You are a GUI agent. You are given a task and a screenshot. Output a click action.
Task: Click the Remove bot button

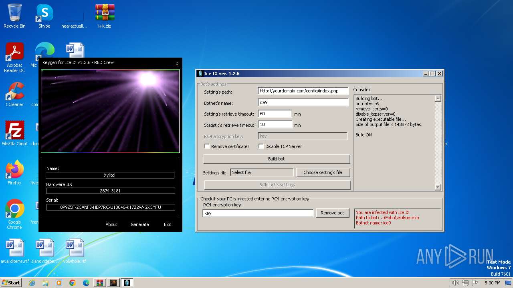point(332,213)
